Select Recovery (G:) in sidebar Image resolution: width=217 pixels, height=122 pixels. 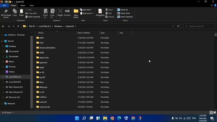tap(14, 97)
